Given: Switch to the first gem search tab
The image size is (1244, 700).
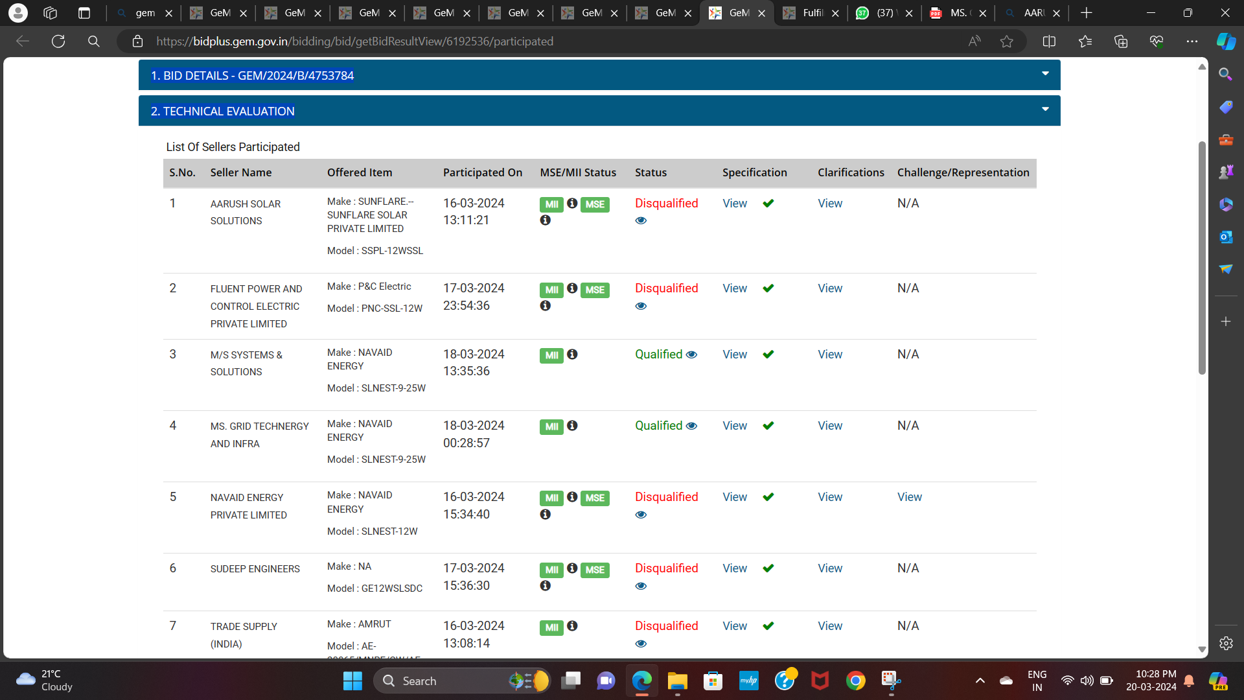Looking at the screenshot, I should point(143,13).
